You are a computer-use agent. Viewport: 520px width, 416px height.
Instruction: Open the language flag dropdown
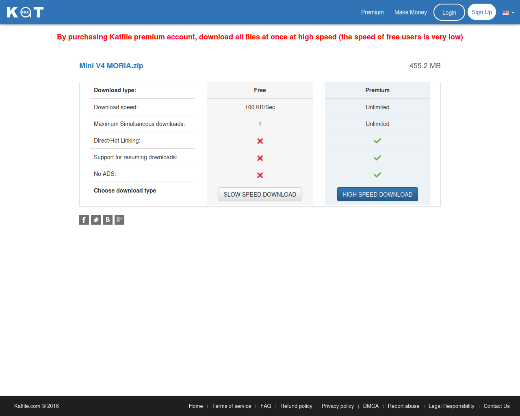(x=509, y=13)
